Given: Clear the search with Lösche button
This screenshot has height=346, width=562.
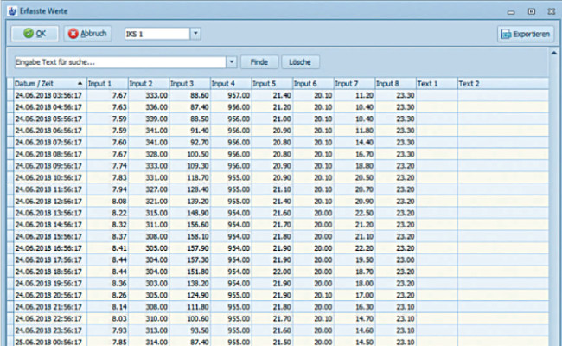Looking at the screenshot, I should [300, 62].
